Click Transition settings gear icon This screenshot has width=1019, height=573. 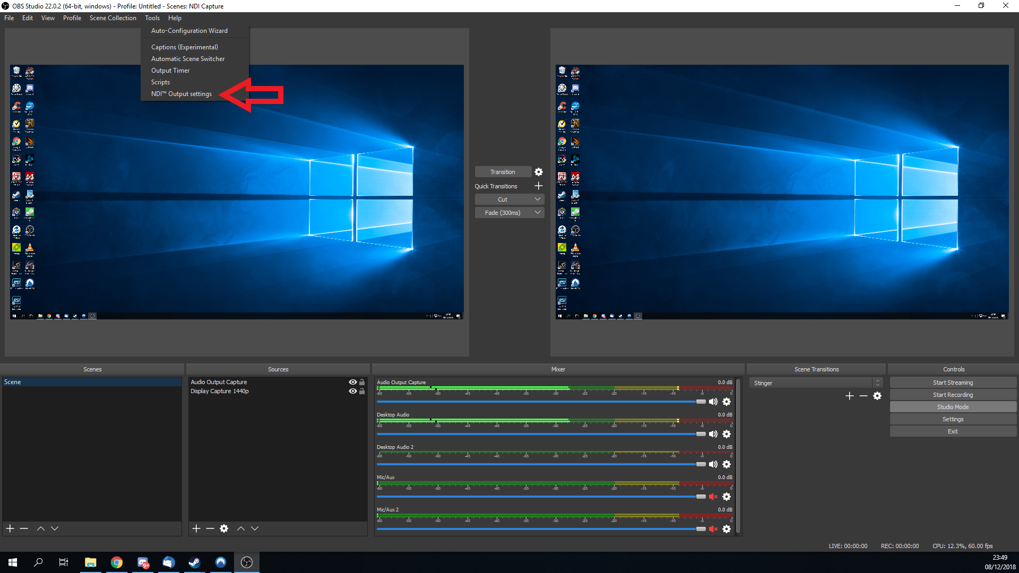pos(539,171)
